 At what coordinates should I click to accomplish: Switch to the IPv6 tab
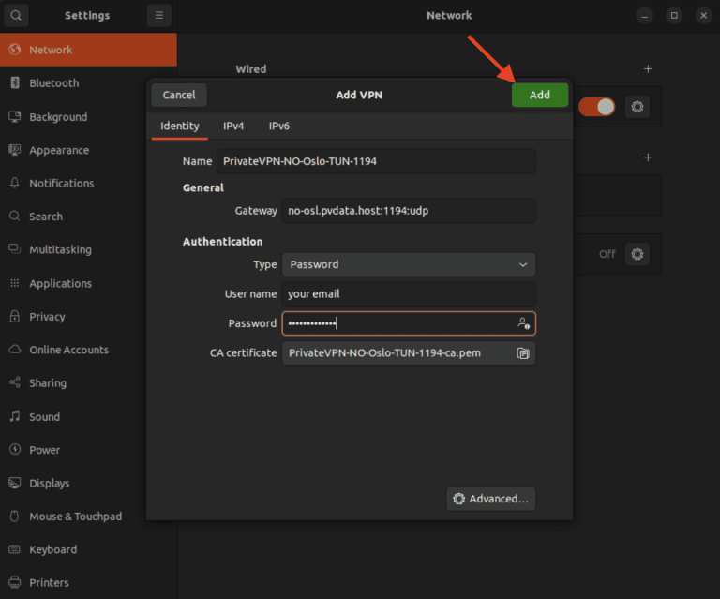click(x=279, y=126)
